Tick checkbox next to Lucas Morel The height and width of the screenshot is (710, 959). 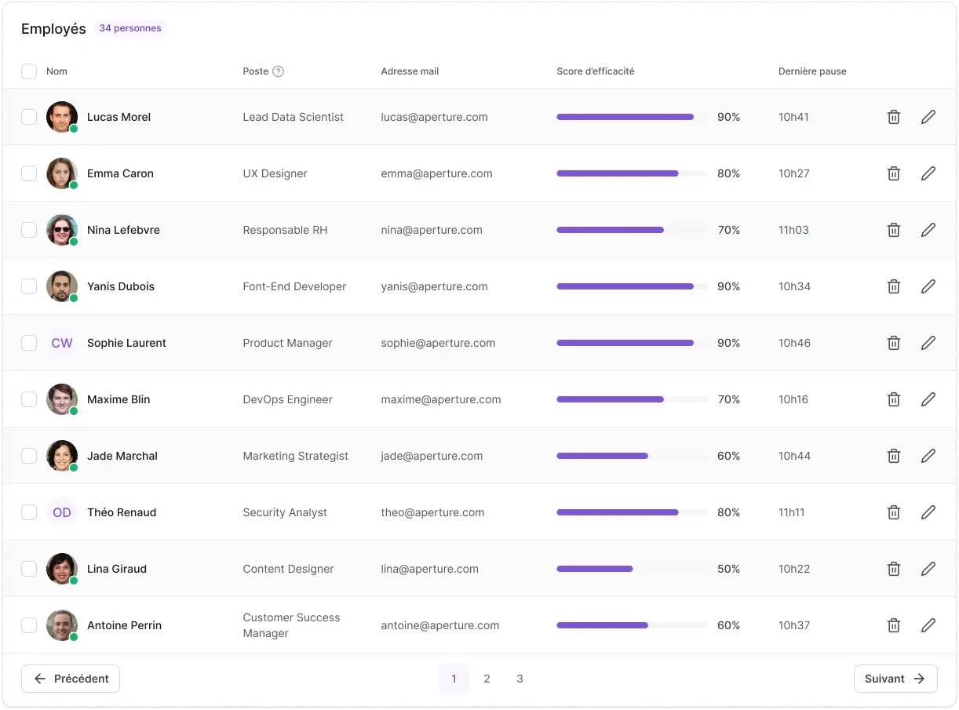pyautogui.click(x=29, y=117)
